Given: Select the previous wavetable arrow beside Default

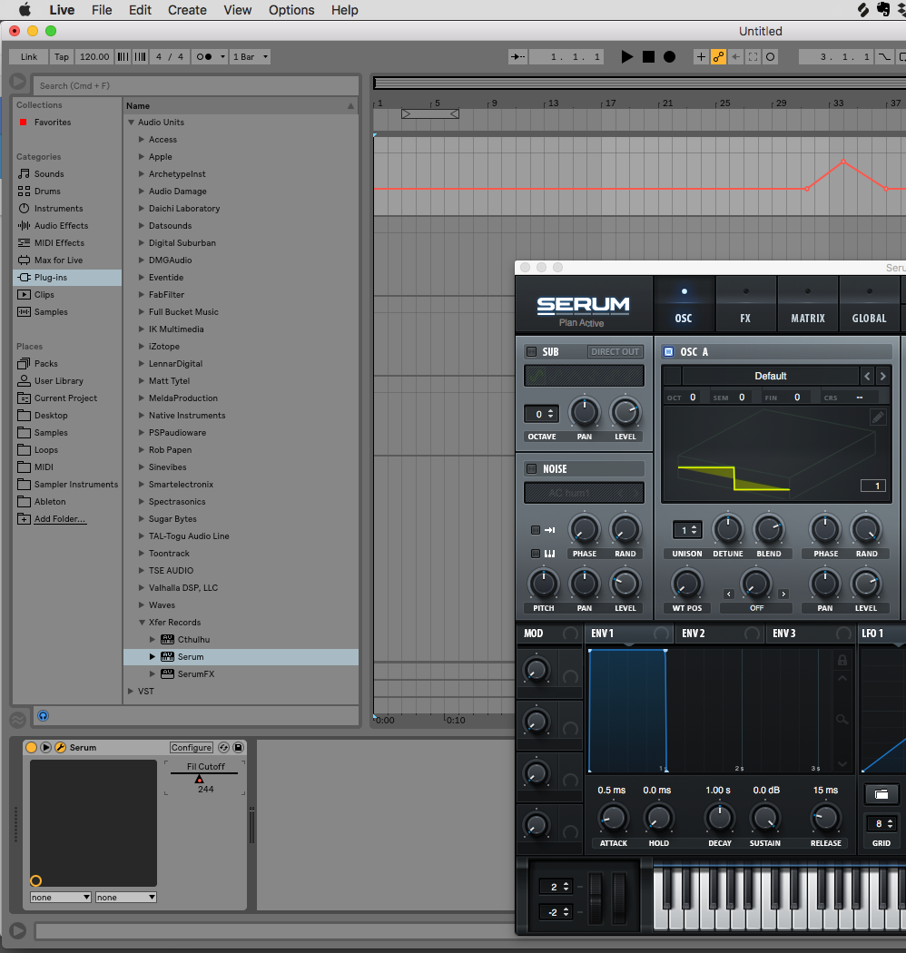Looking at the screenshot, I should pos(867,377).
